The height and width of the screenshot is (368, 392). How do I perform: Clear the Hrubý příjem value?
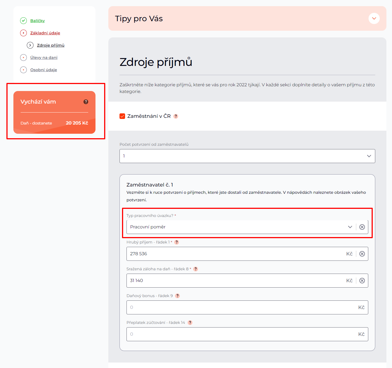[x=362, y=254]
